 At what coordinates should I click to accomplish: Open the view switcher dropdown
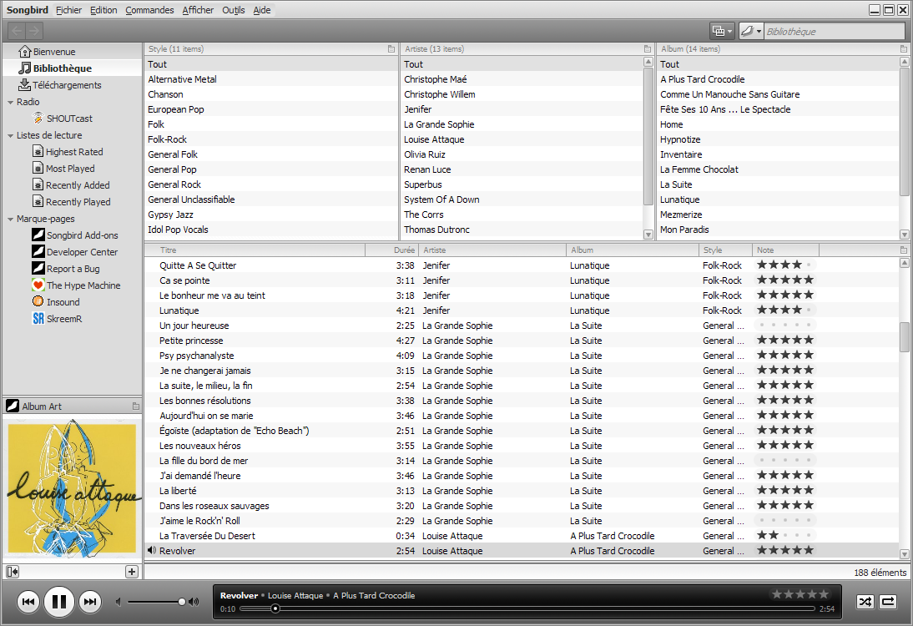[x=722, y=31]
